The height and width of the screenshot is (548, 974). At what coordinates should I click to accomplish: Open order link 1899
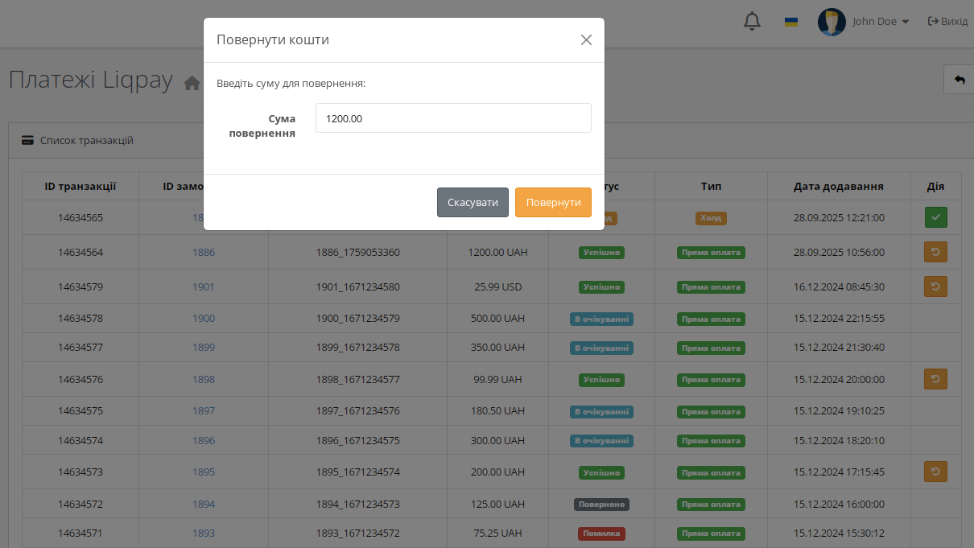(204, 348)
